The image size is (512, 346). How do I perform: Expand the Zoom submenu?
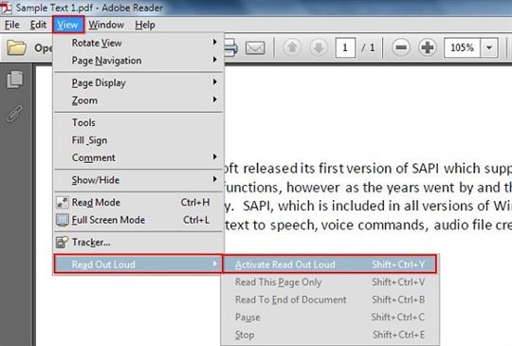(x=138, y=100)
